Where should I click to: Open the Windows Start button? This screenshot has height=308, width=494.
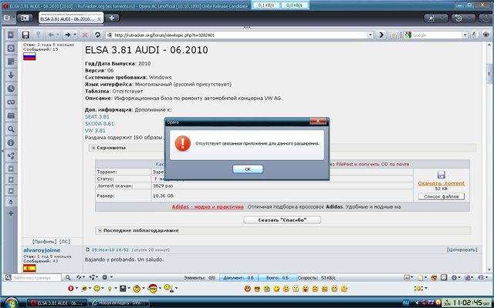(x=10, y=303)
